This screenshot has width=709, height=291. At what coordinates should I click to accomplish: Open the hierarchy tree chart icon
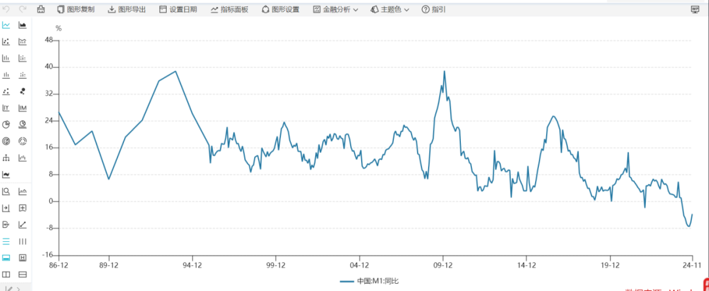click(x=6, y=158)
